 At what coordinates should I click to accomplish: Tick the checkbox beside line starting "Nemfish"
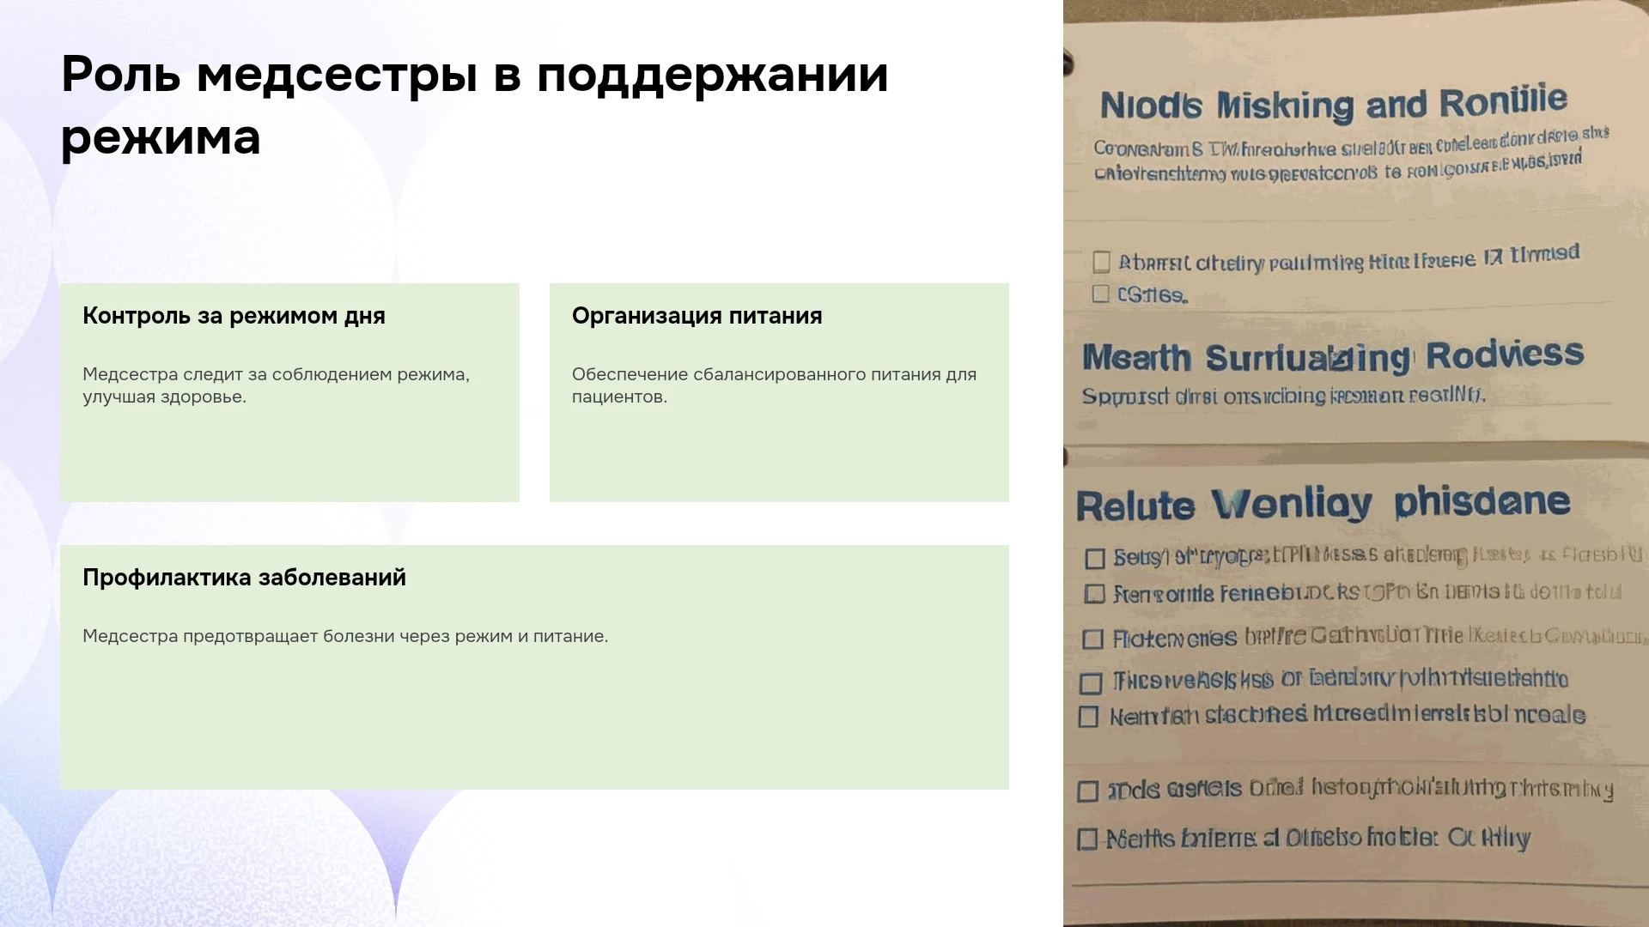(1088, 717)
